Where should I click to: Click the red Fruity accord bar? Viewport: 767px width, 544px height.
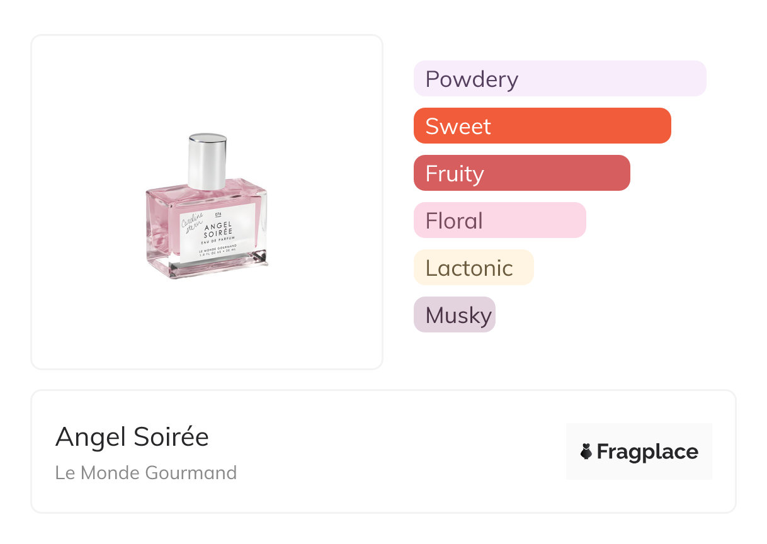[521, 173]
